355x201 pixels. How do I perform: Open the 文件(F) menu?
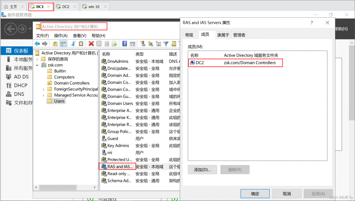42,36
